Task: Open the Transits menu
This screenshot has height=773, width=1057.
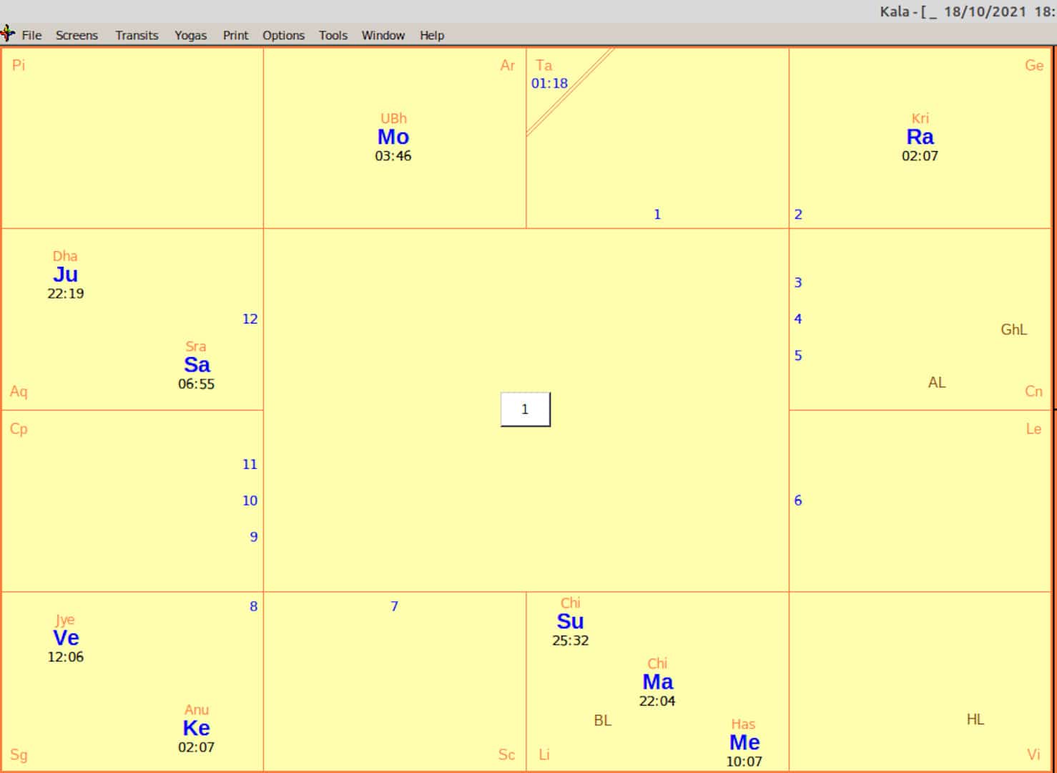Action: pyautogui.click(x=136, y=35)
